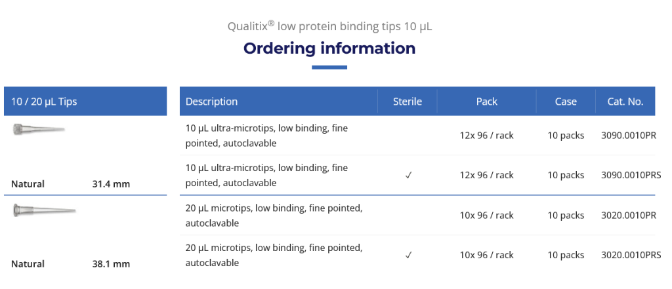Click catalog number 3020.0010PRS
Viewport: 672px width, 289px height.
point(631,255)
